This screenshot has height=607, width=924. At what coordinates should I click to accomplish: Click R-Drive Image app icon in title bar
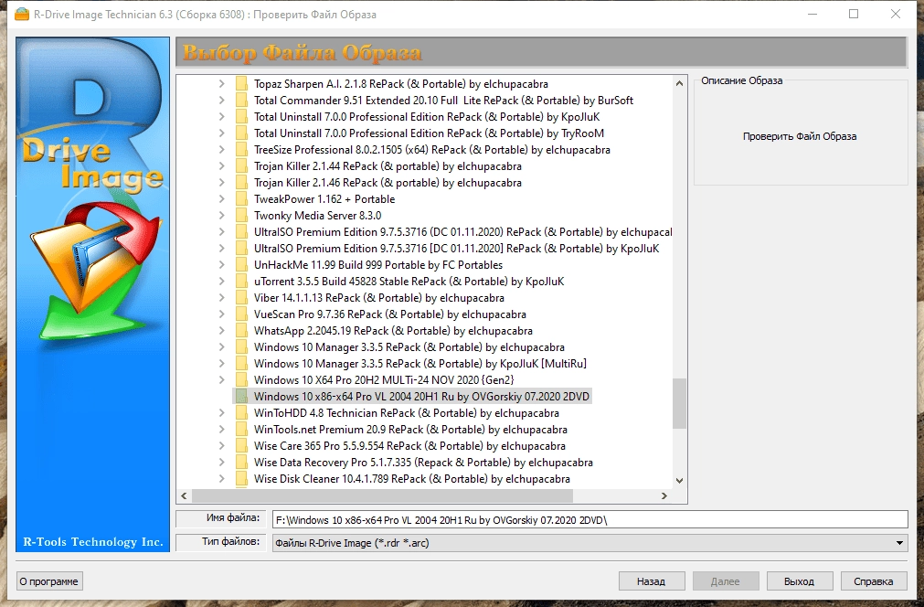click(x=22, y=14)
